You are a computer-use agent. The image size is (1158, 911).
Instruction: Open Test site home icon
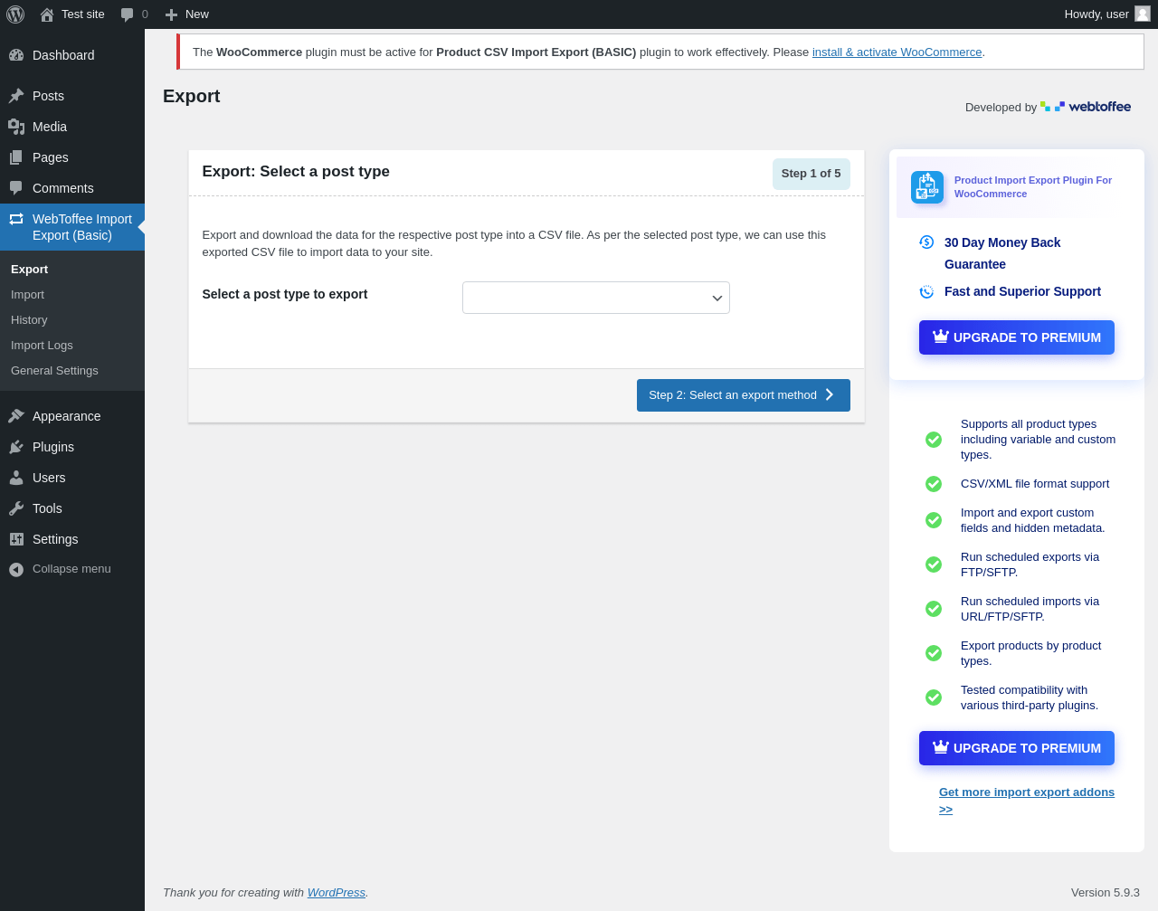[47, 14]
